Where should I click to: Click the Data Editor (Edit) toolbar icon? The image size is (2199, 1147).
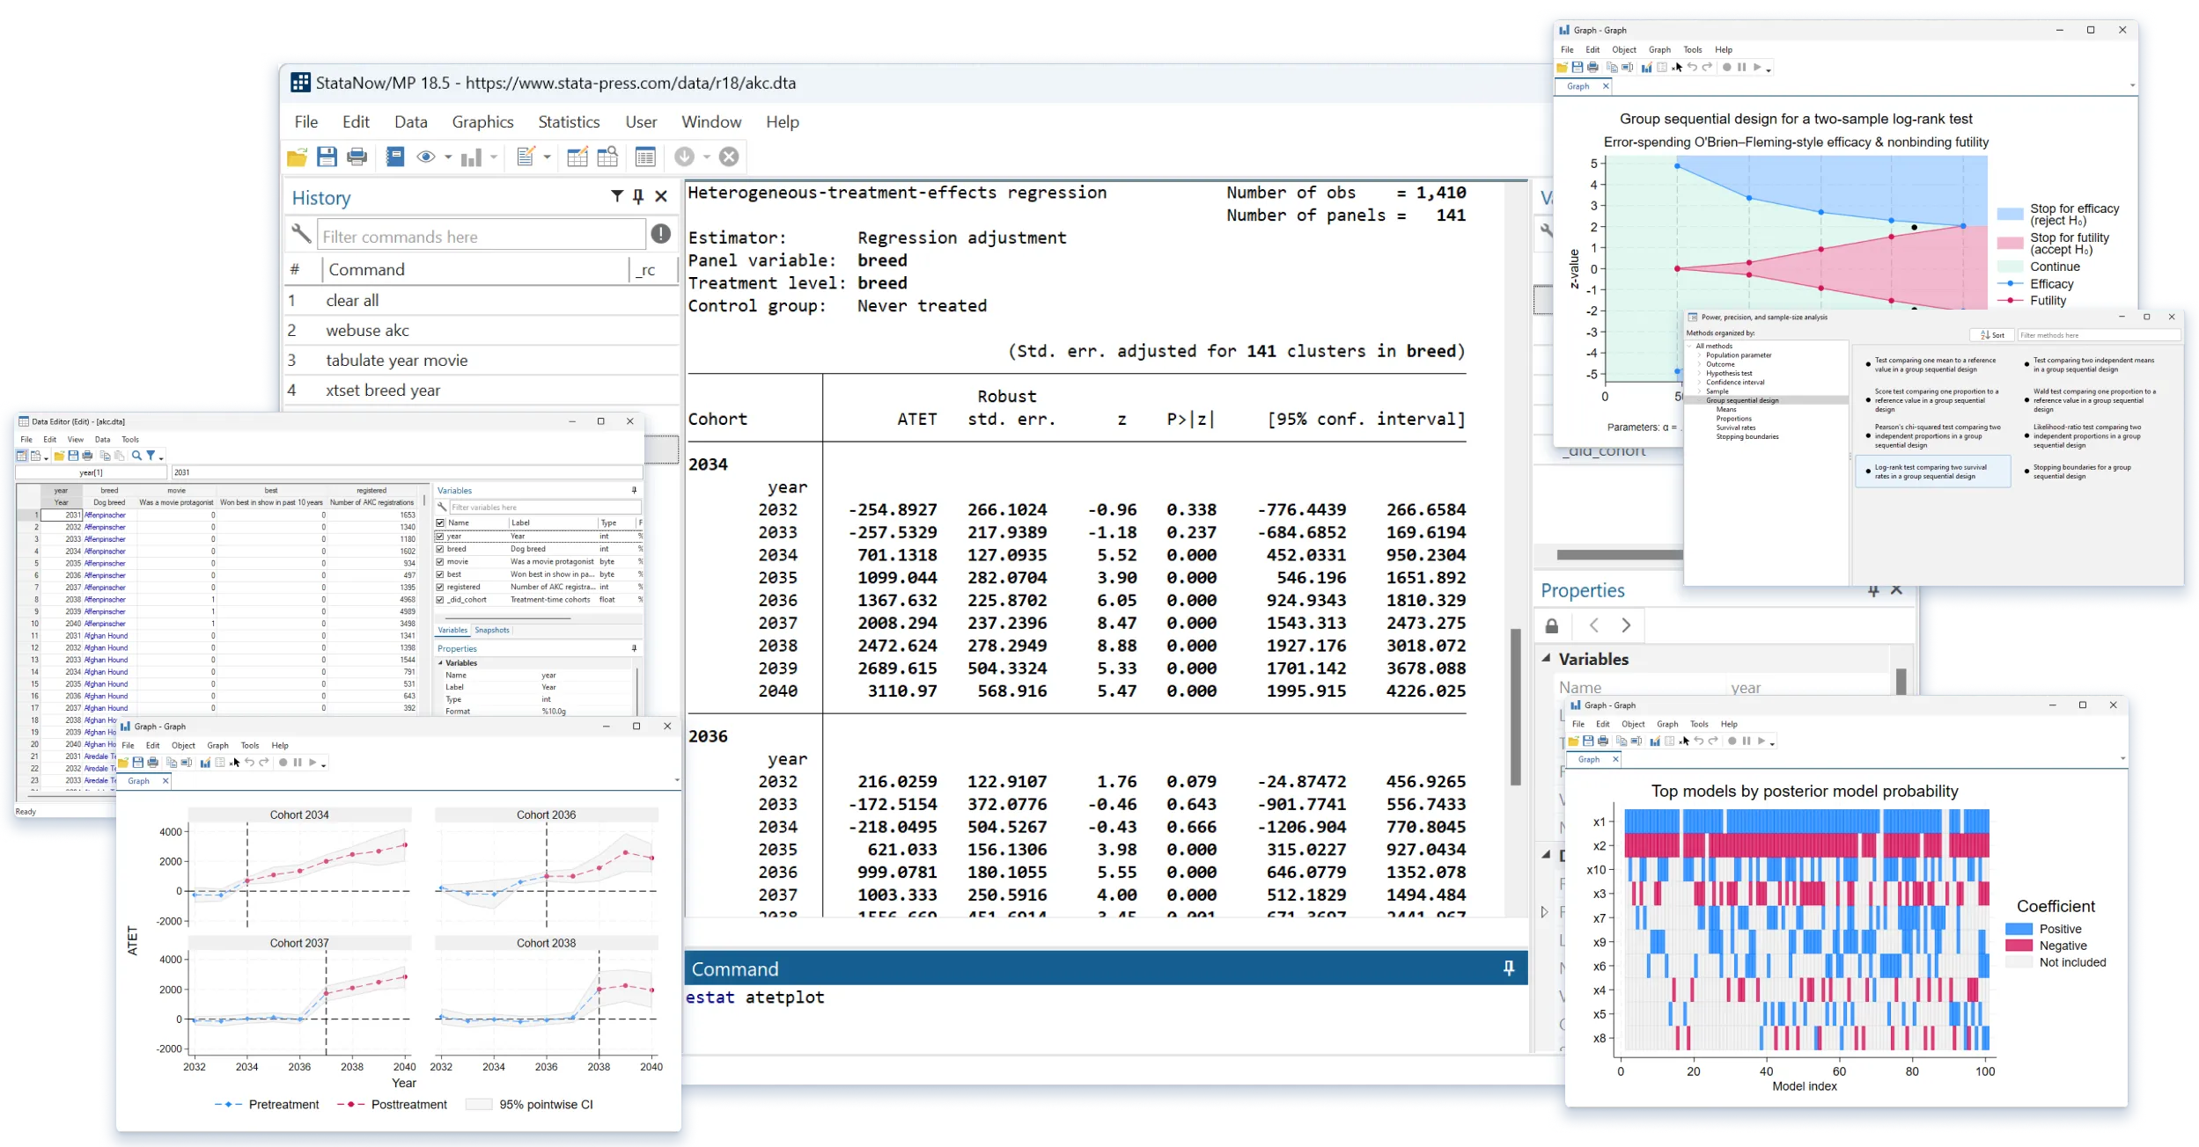click(577, 157)
